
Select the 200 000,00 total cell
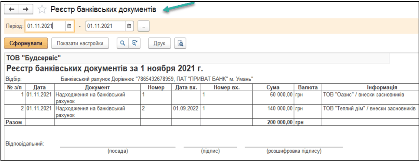point(273,122)
